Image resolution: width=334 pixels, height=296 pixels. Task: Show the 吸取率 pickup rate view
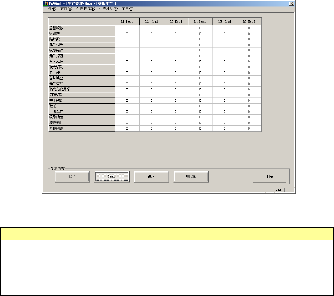191,177
